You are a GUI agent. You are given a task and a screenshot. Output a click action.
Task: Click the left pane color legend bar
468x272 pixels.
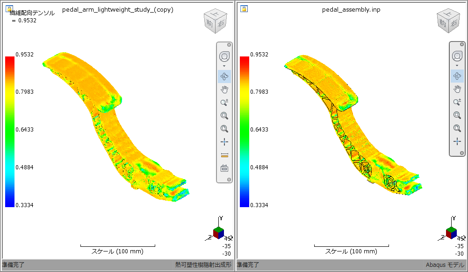click(x=9, y=132)
